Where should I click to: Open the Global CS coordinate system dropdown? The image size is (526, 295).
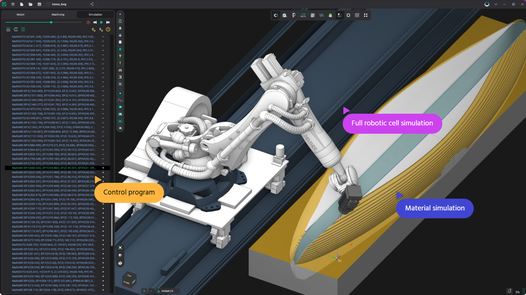[x=167, y=291]
